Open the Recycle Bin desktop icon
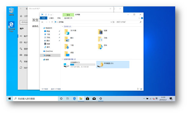 pyautogui.click(x=11, y=12)
